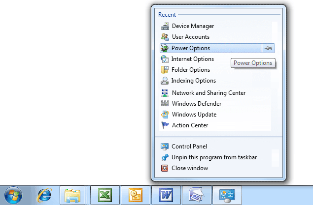
Task: Pin Power Options to this list
Action: pos(268,48)
